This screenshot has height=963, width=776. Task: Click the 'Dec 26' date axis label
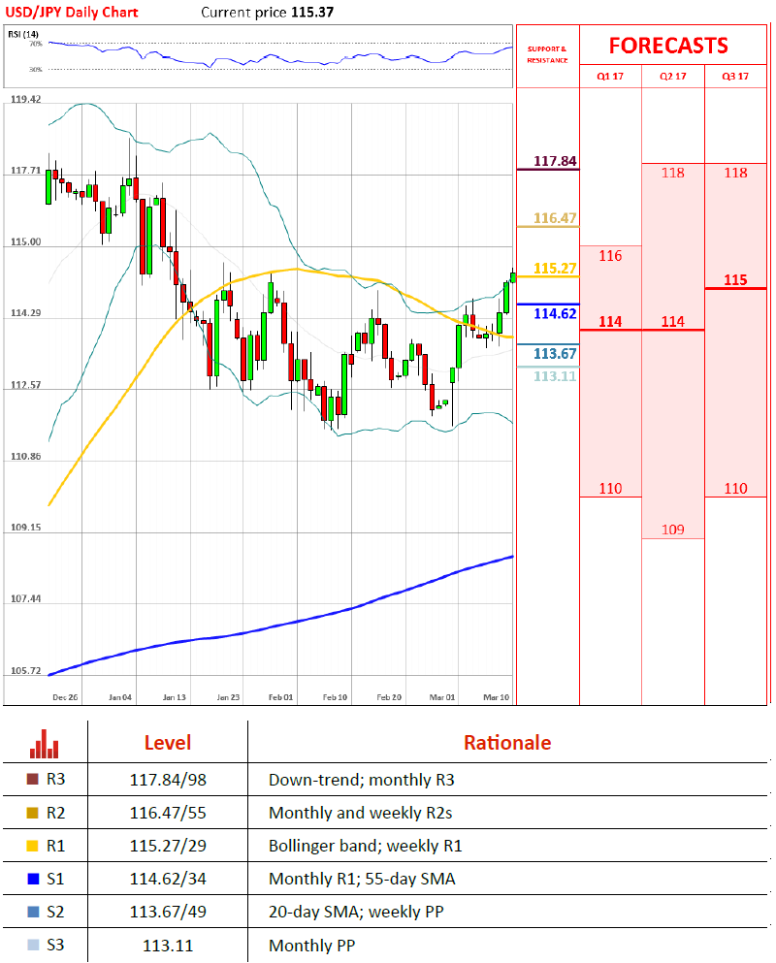(x=65, y=697)
